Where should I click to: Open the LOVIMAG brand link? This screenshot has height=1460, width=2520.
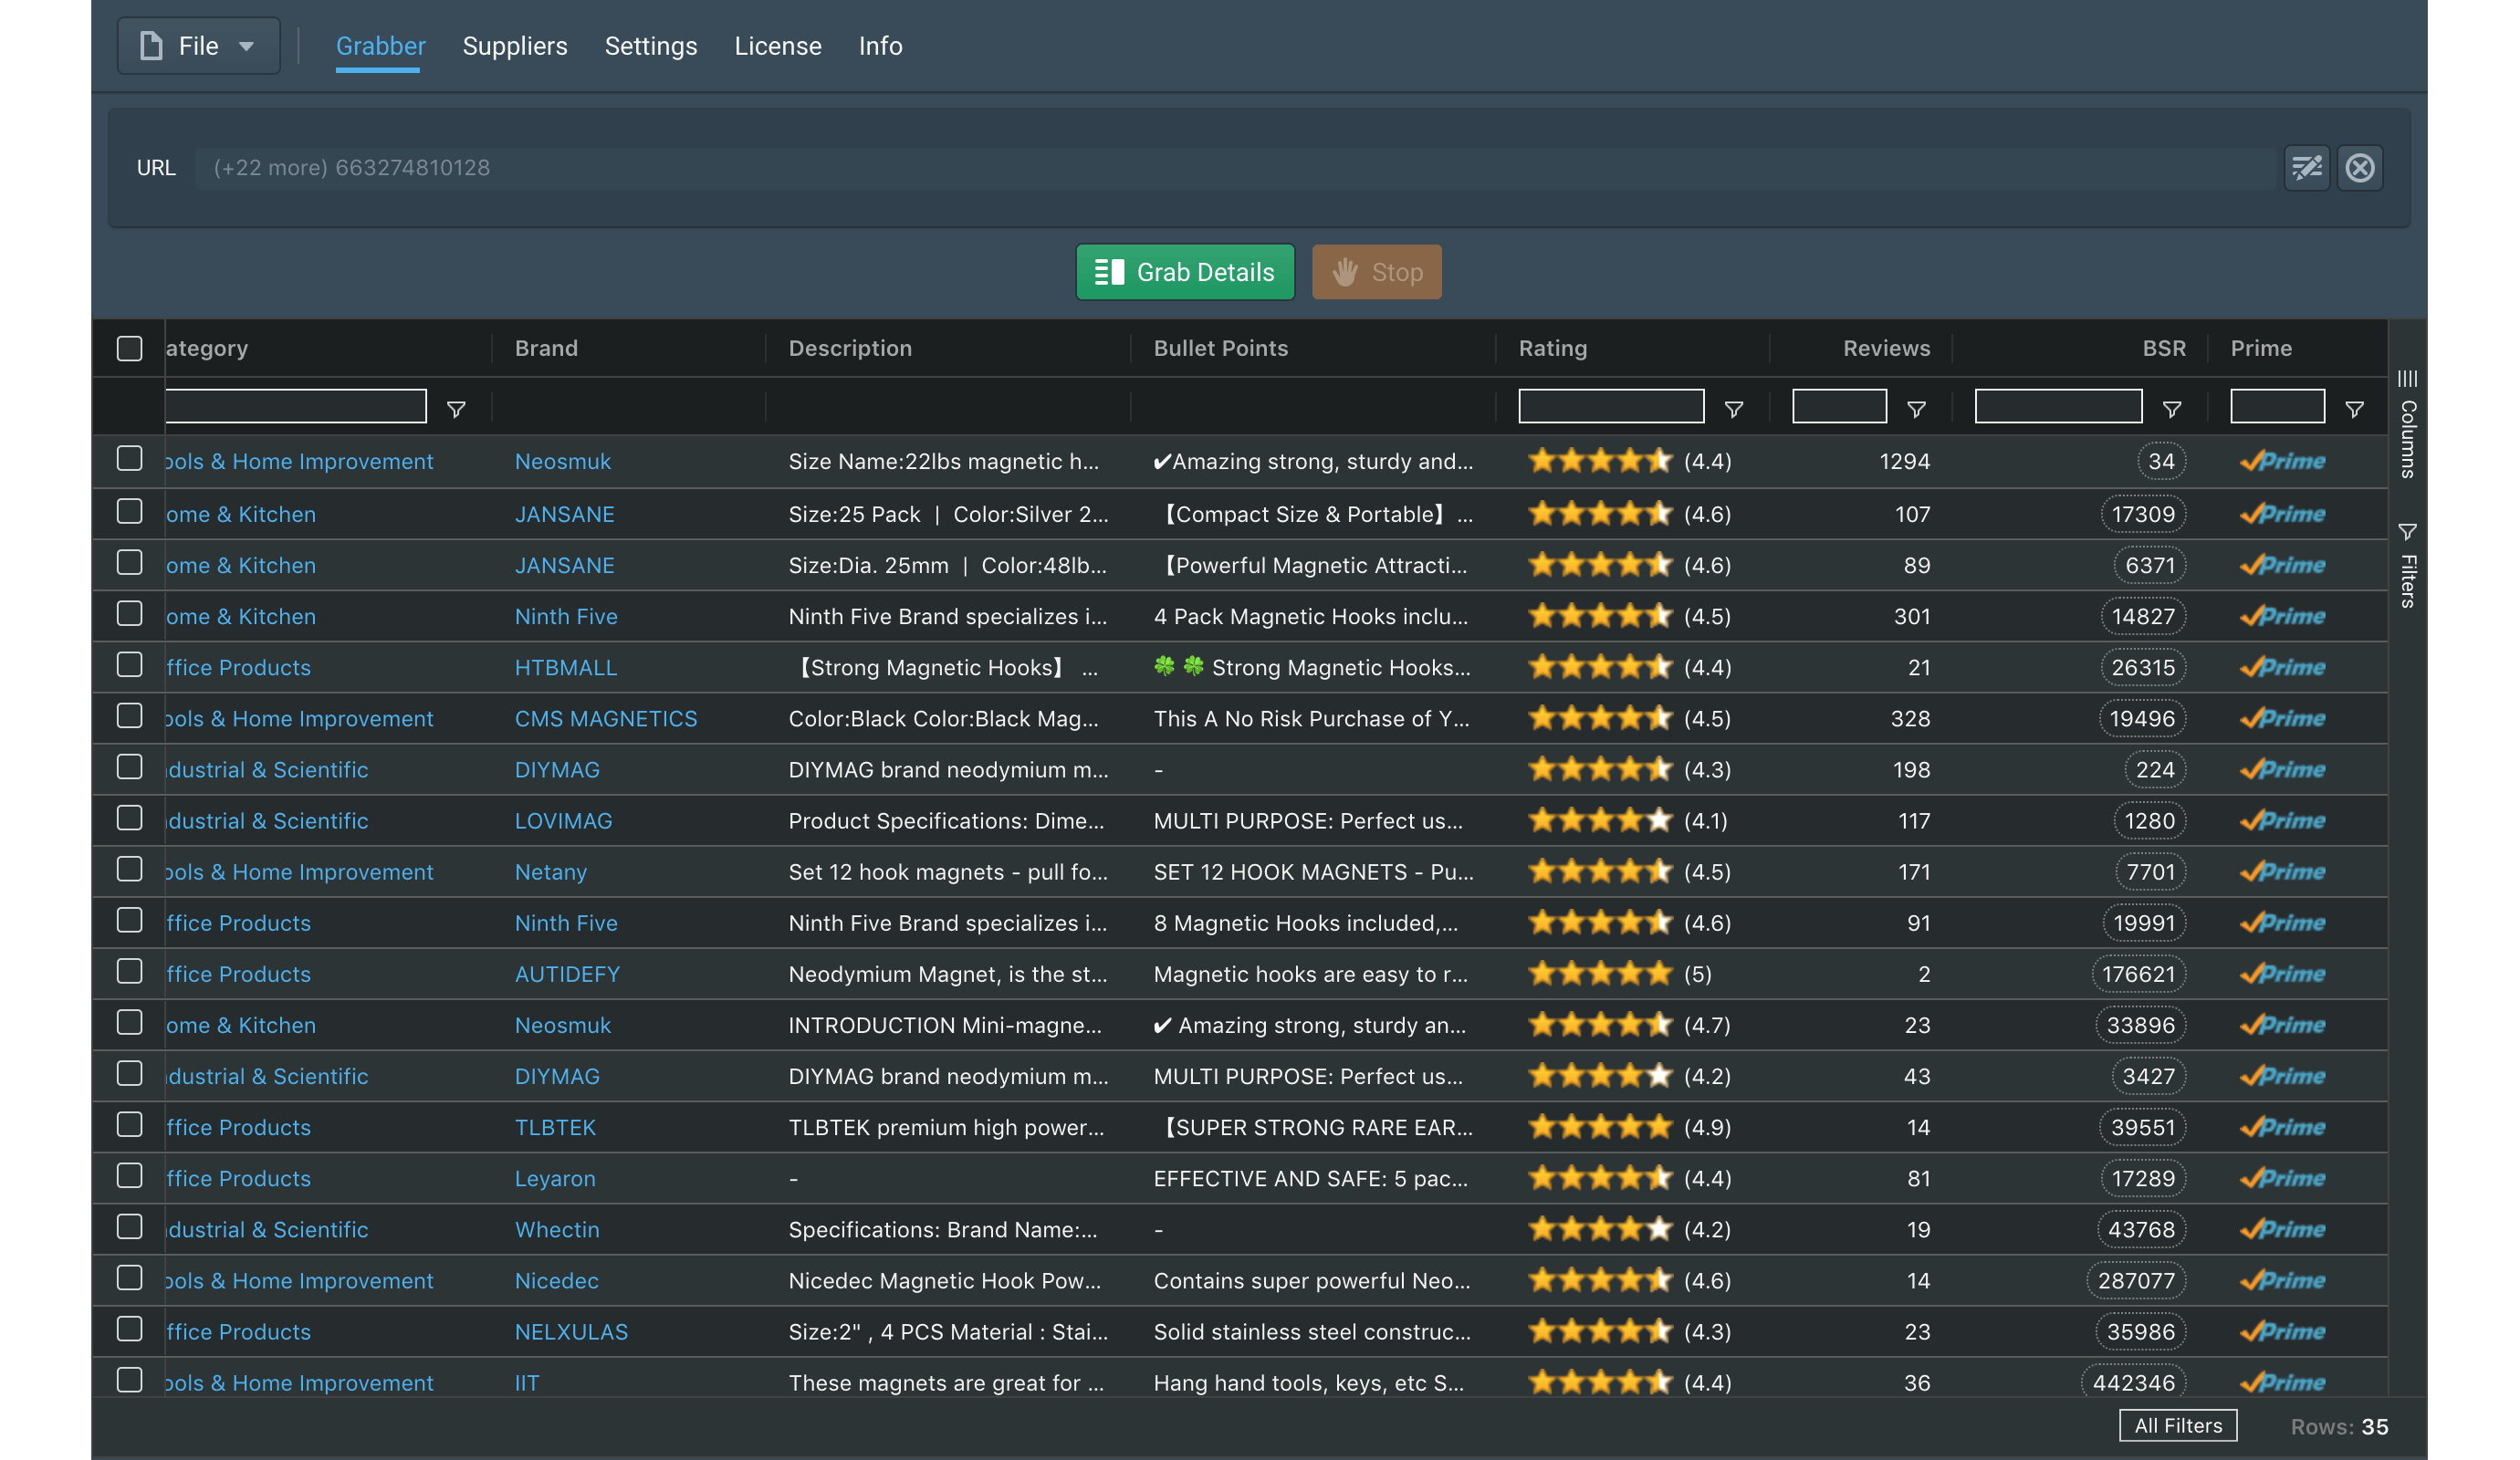563,821
